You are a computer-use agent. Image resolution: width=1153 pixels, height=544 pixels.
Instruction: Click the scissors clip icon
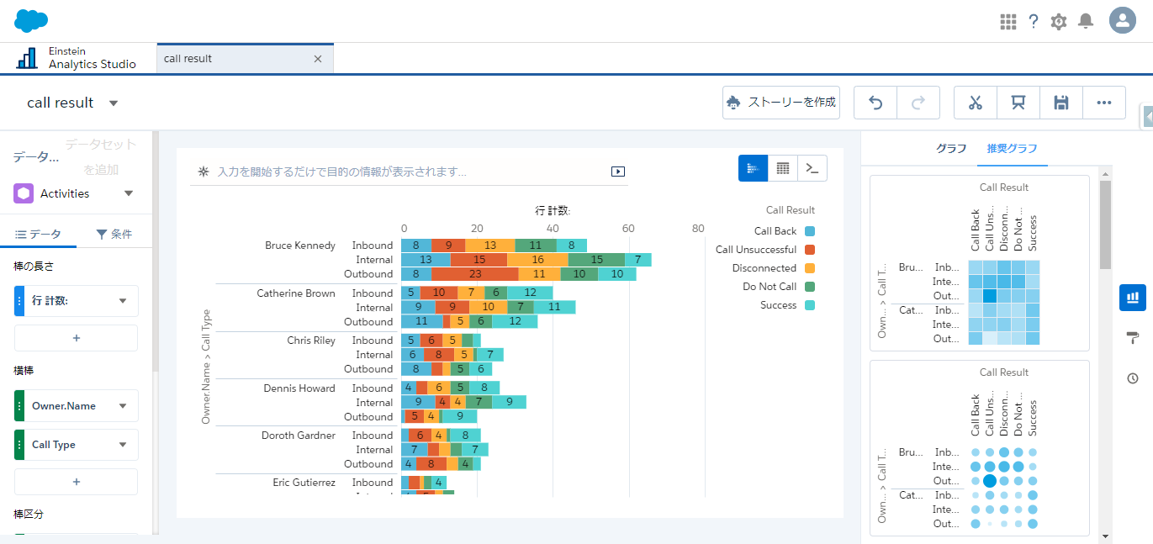[976, 103]
